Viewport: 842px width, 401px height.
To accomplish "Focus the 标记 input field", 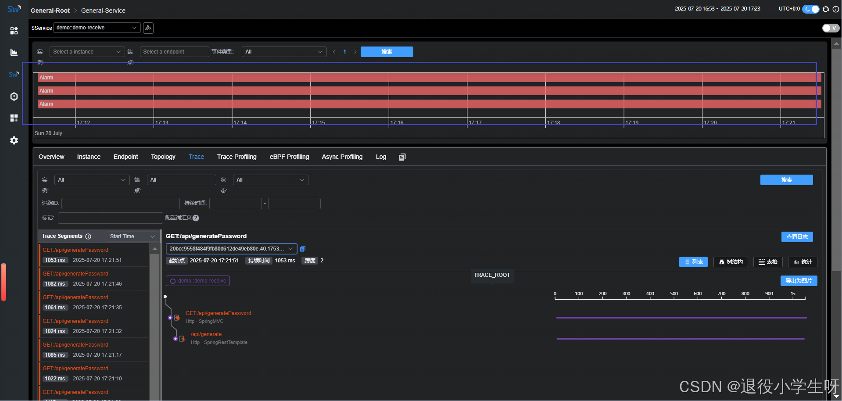I will tap(111, 218).
